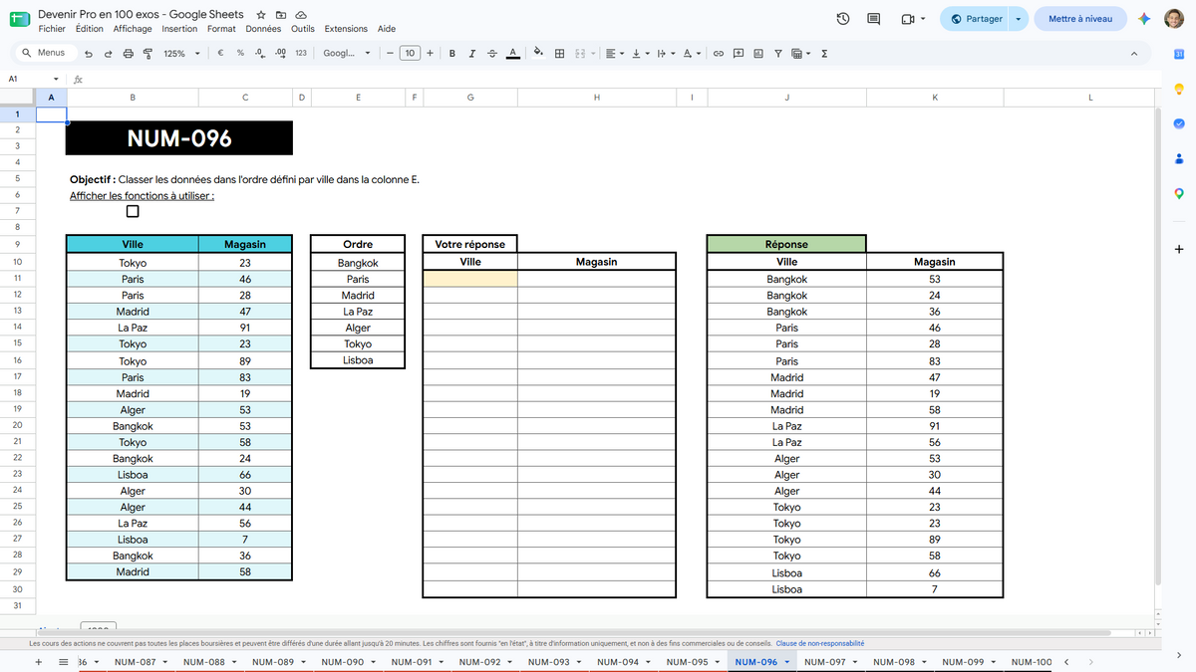Viewport: 1196px width, 672px height.
Task: Increase decimal places
Action: point(280,54)
